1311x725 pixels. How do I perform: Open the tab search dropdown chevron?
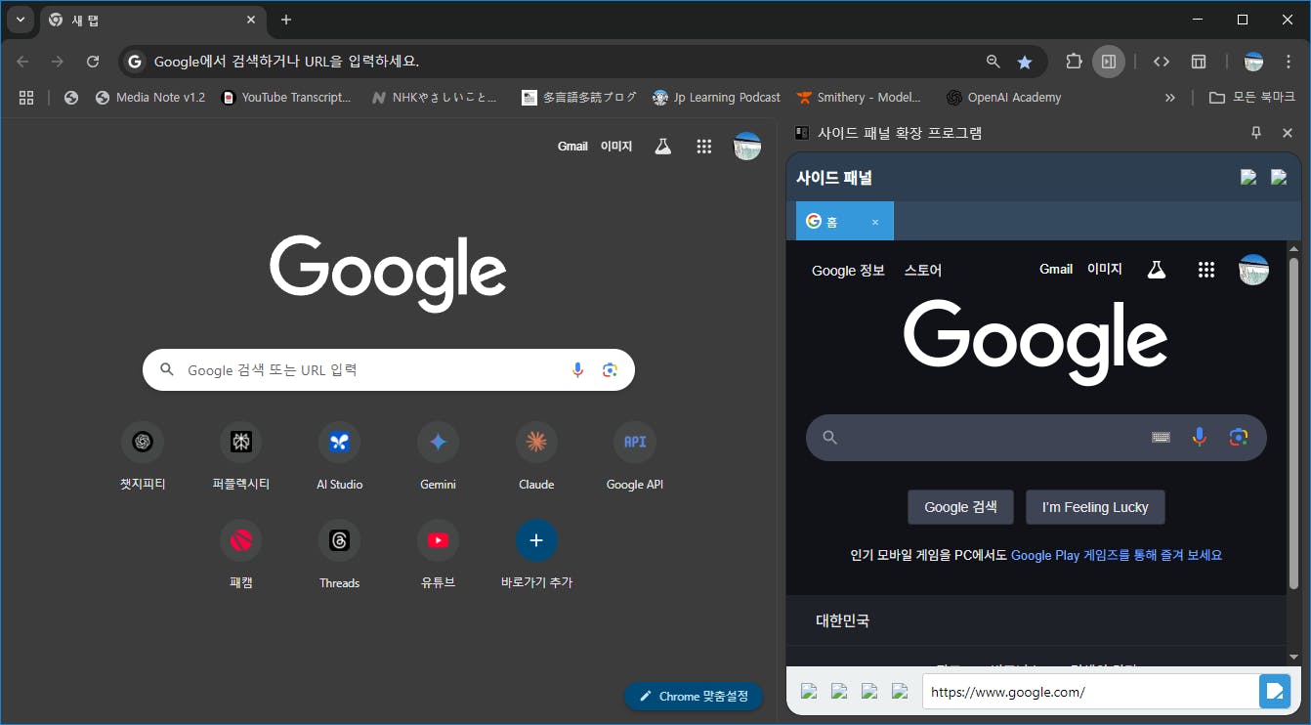20,20
